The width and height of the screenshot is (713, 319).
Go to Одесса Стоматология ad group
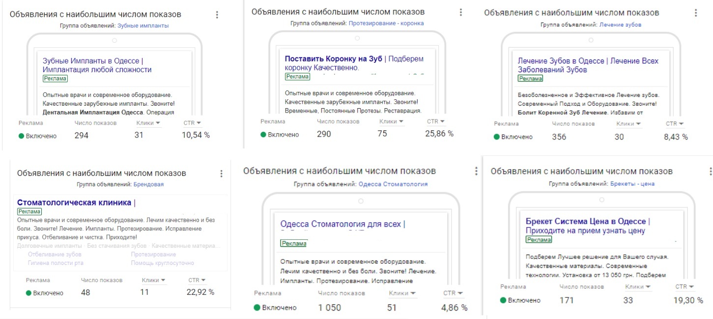tap(393, 184)
